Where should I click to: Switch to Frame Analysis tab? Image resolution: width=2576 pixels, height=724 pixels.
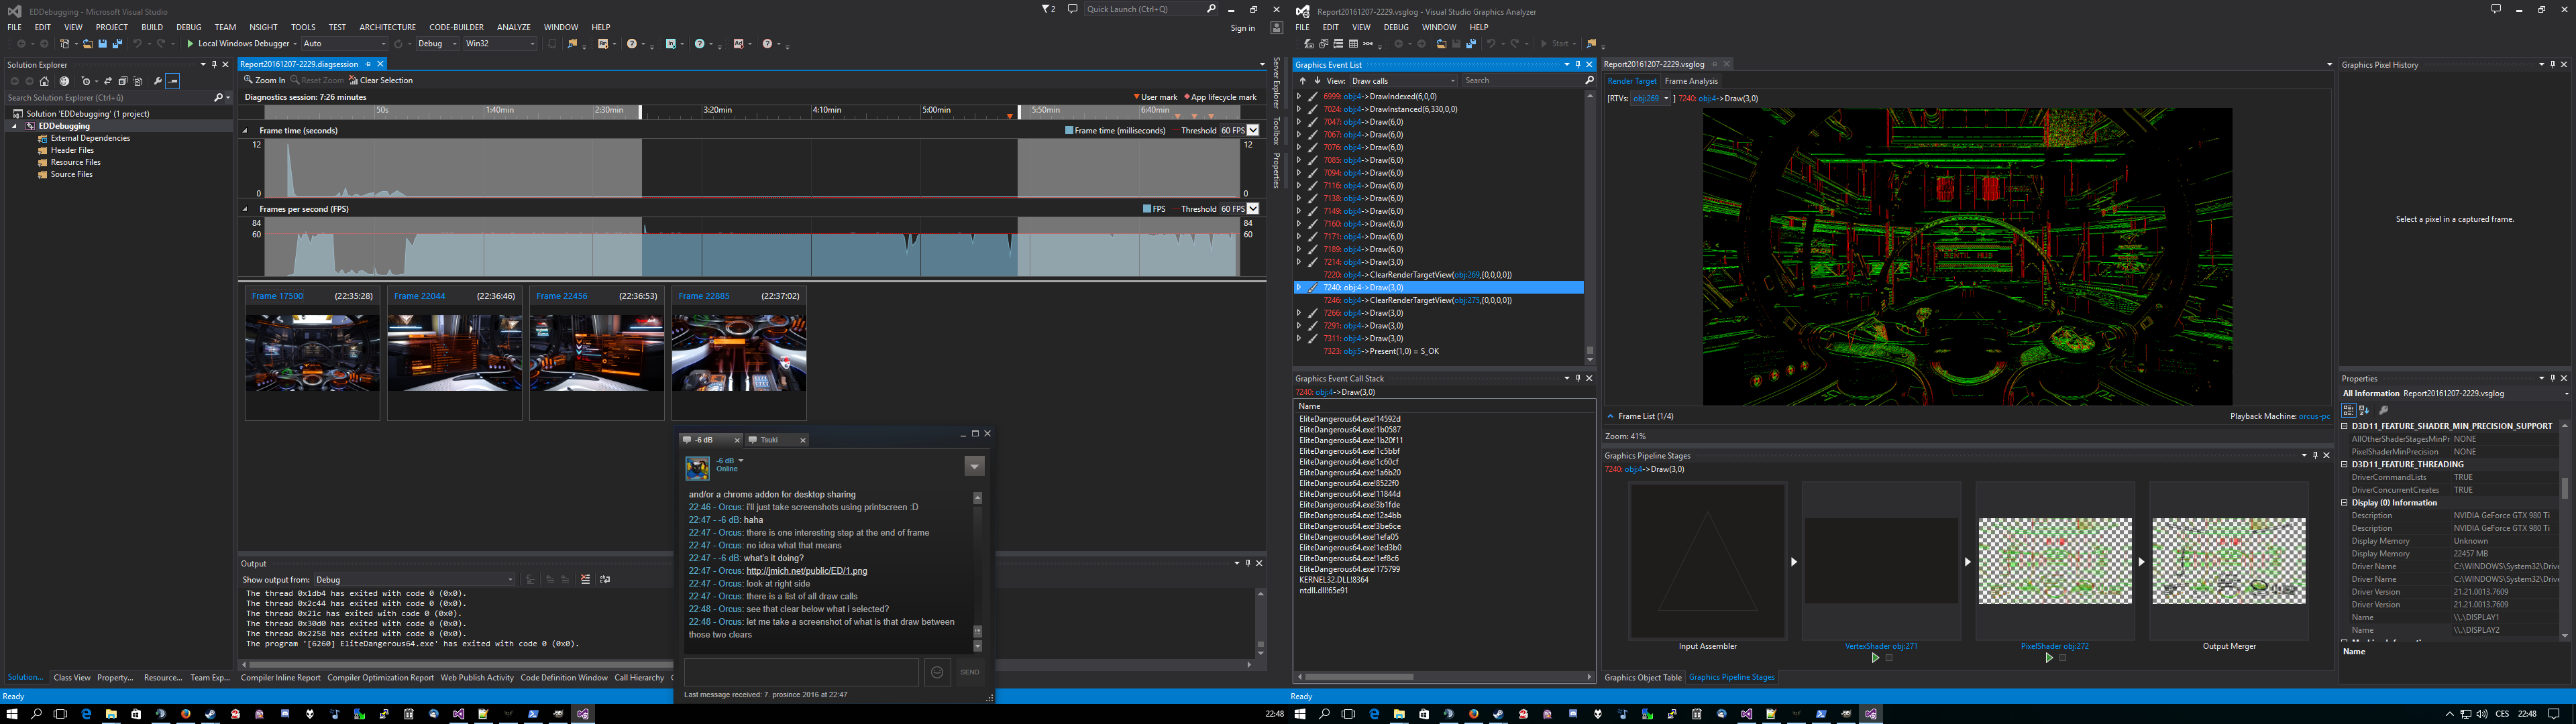point(1691,81)
